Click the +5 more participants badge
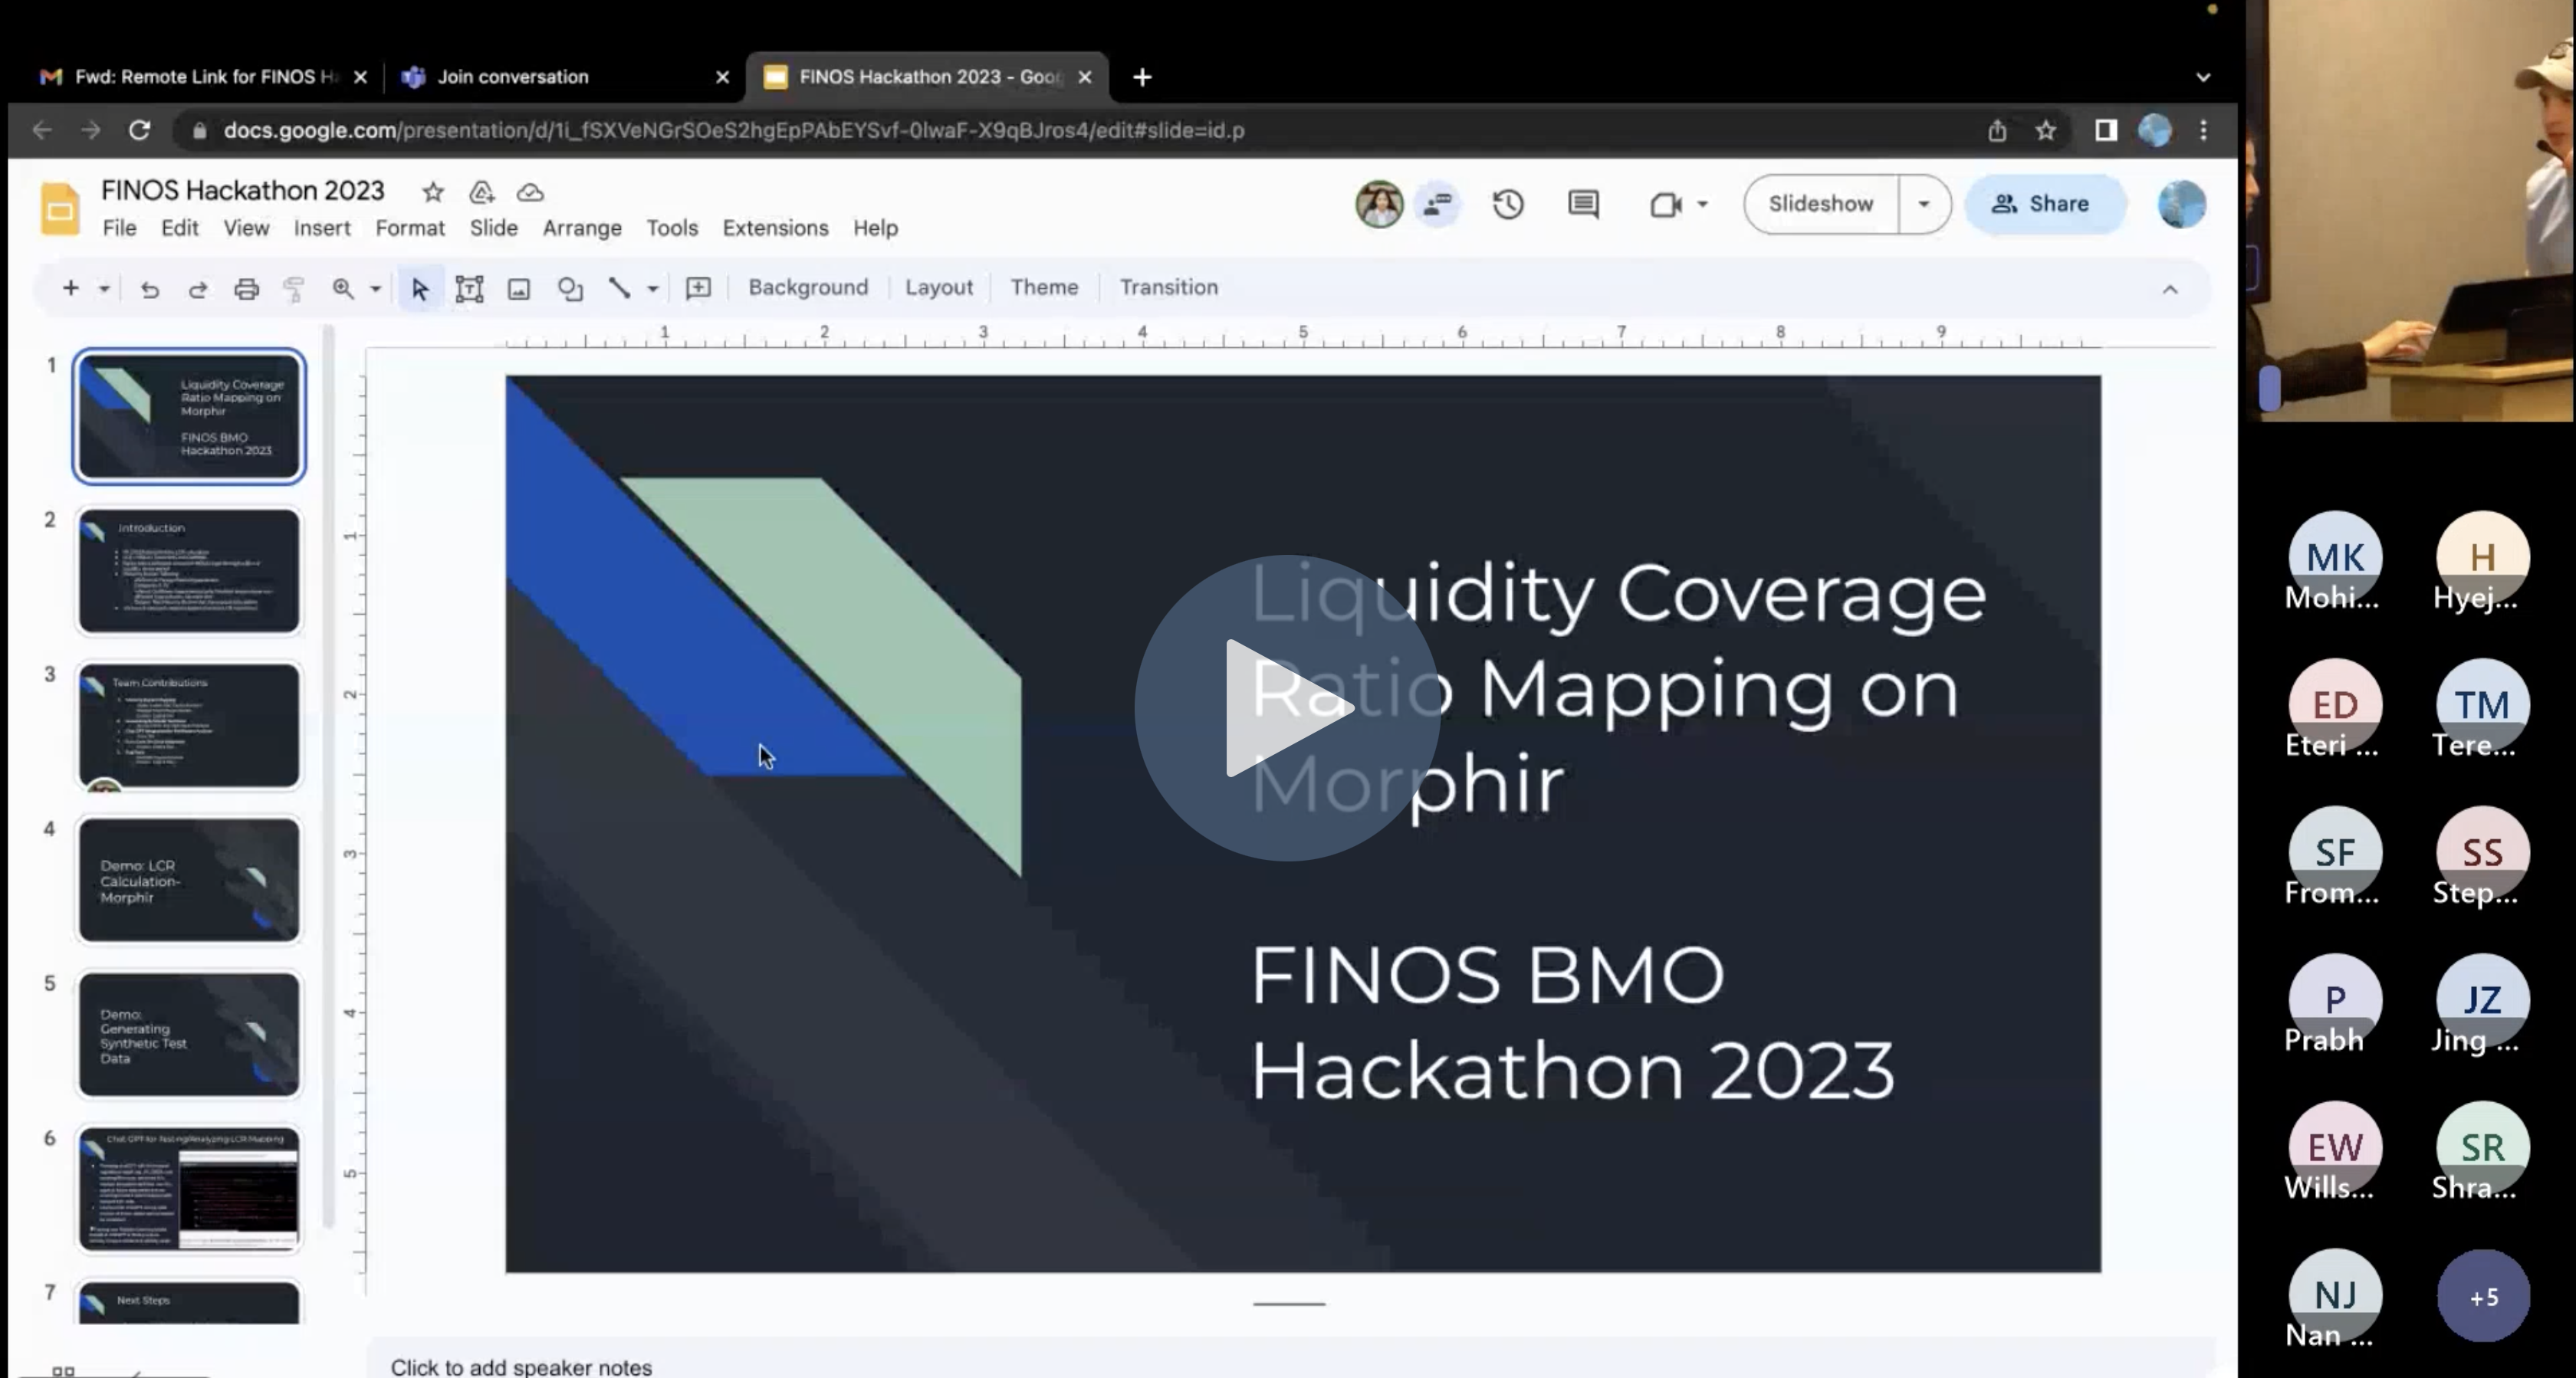2576x1378 pixels. pos(2484,1297)
